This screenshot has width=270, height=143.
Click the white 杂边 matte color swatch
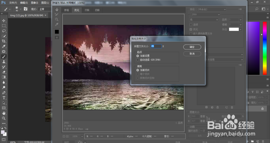(x=234, y=29)
